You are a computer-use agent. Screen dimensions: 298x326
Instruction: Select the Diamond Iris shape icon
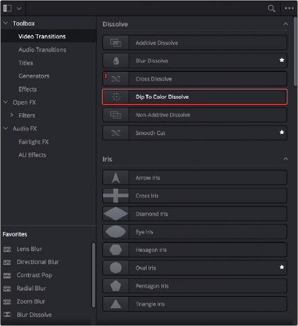point(116,214)
